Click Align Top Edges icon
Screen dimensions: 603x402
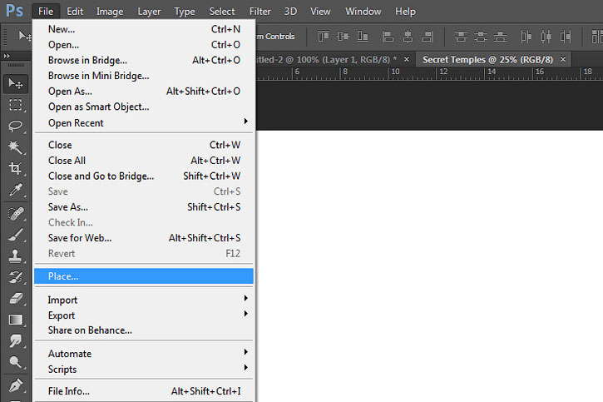[324, 37]
